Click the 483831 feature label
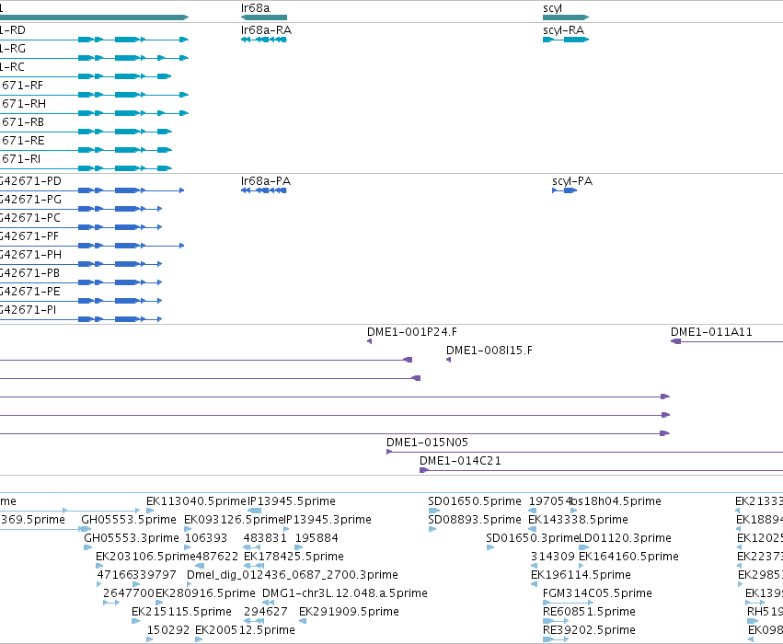Image resolution: width=783 pixels, height=644 pixels. click(265, 538)
